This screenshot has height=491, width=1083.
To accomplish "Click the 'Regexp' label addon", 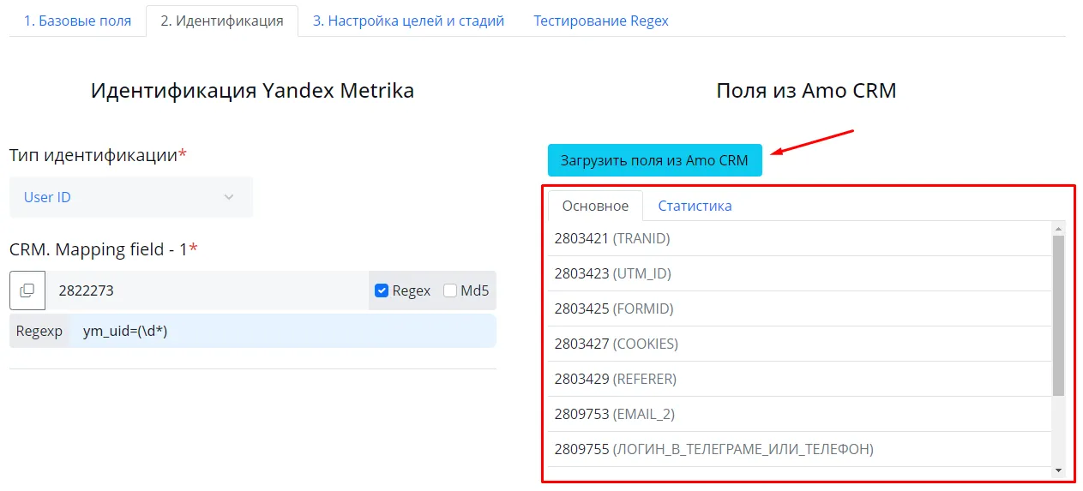I will (39, 331).
